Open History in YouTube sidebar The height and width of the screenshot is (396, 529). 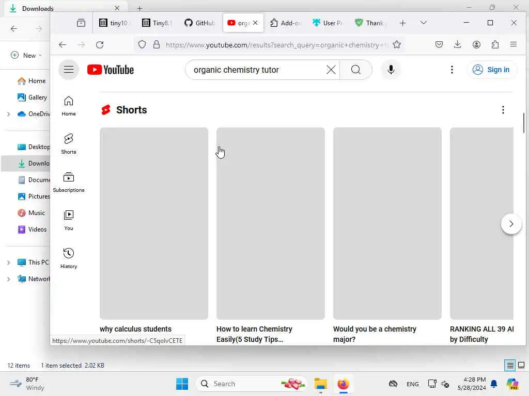(x=69, y=258)
